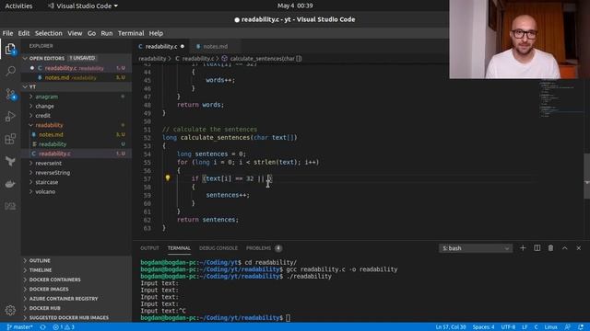Screen dimensions: 590x331
Task: Add a new terminal with plus icon
Action: pos(523,248)
